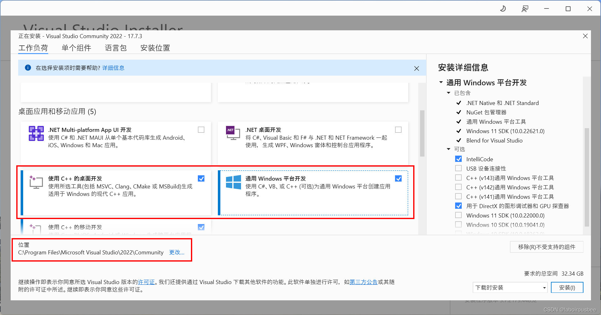
Task: Click the 桌面应用和移动应用 (5) heading
Action: click(x=57, y=112)
